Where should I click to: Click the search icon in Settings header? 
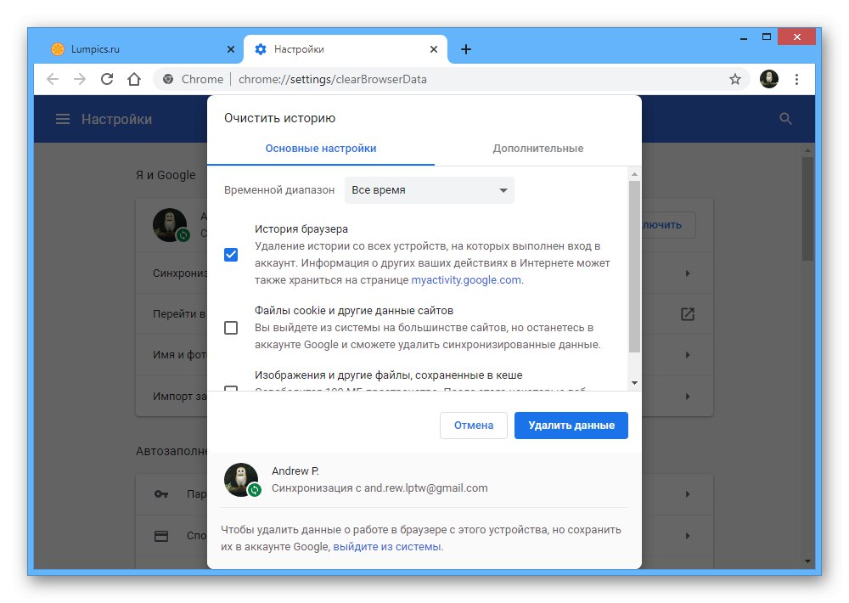[786, 119]
